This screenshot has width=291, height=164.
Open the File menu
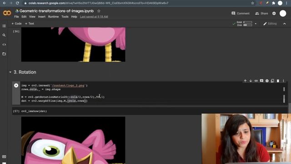point(16,16)
